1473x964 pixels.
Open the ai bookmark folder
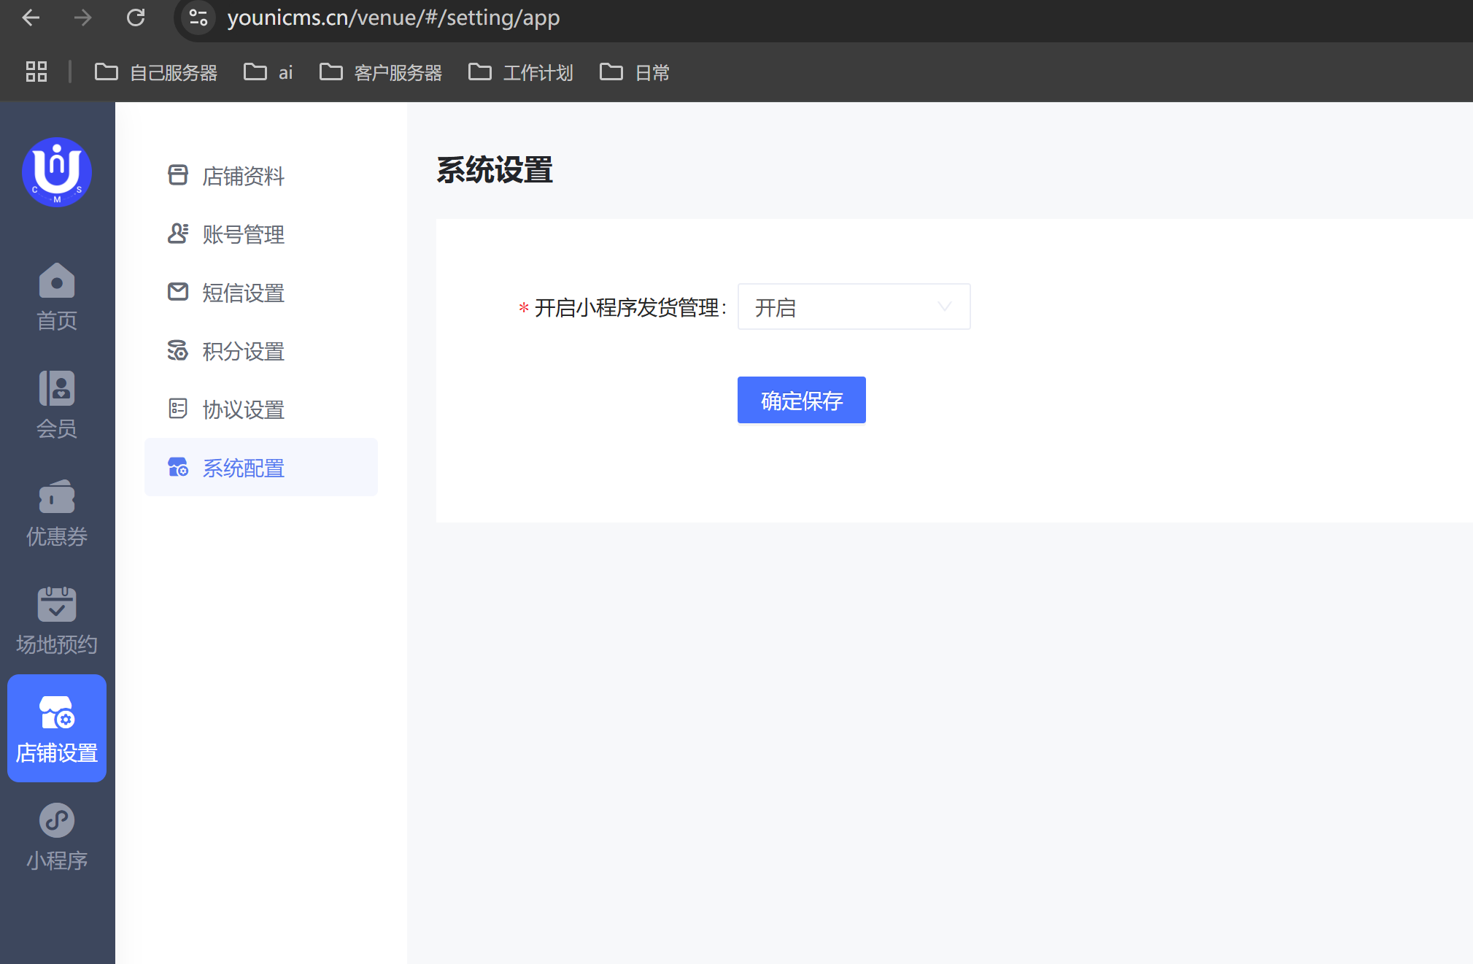click(268, 72)
